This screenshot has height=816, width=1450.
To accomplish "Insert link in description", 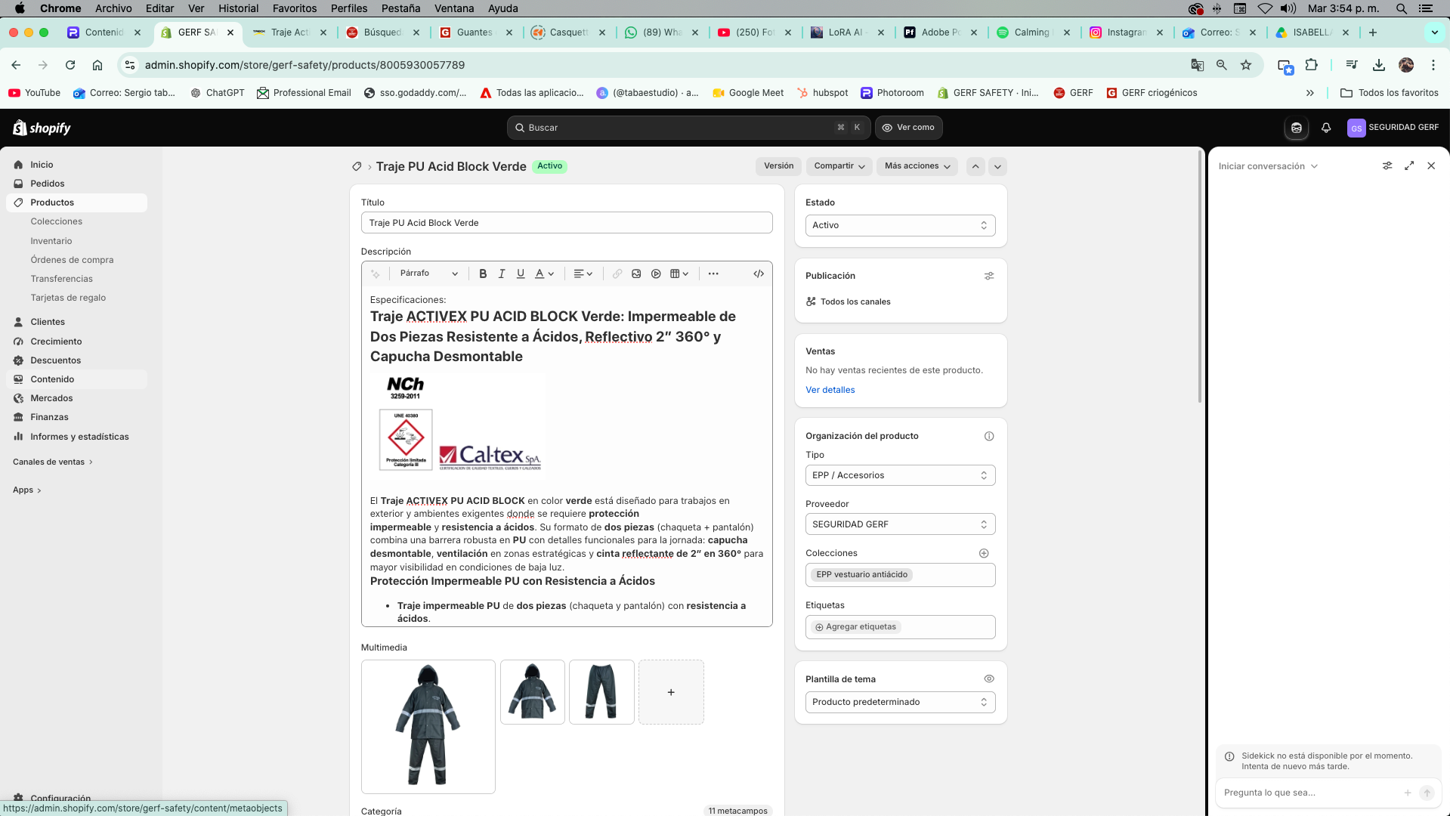I will [x=617, y=274].
